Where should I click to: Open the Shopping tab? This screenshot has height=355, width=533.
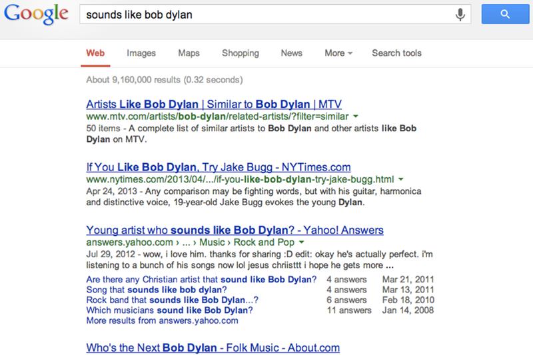(x=240, y=53)
